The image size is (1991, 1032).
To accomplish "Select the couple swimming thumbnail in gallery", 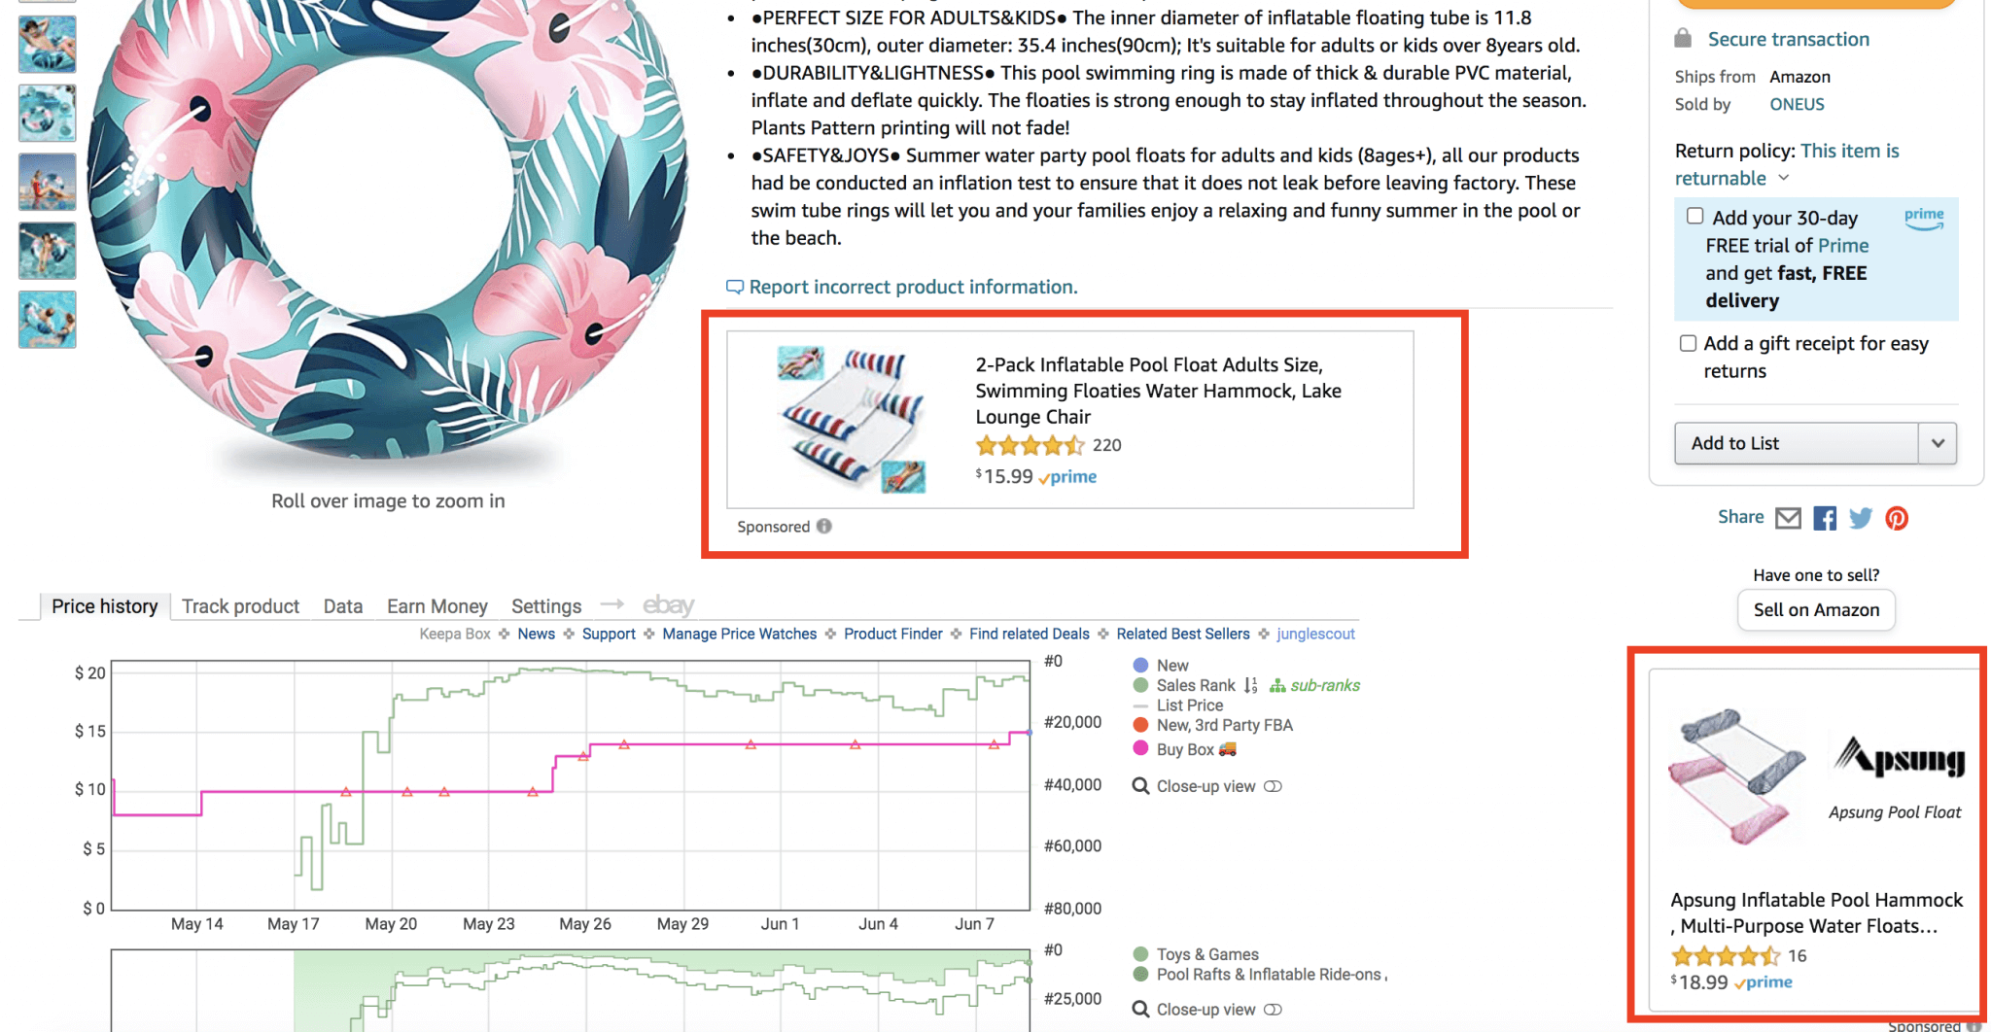I will [47, 319].
